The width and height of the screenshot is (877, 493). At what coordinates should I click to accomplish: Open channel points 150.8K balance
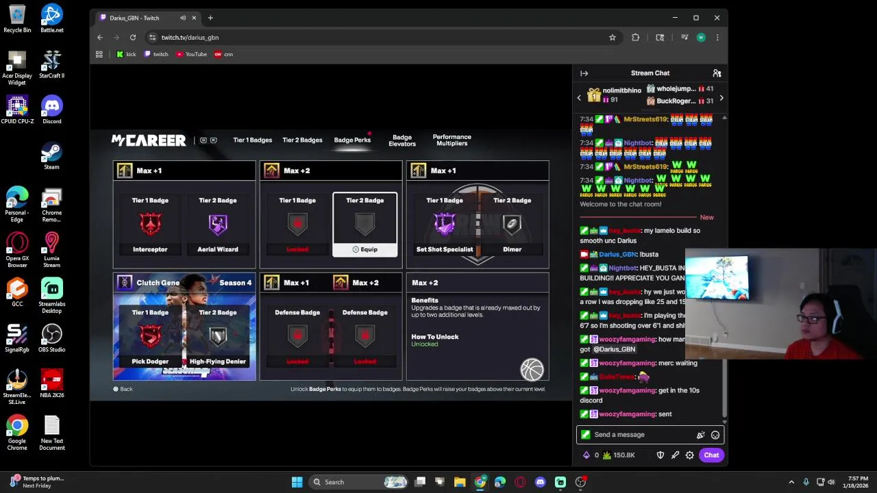click(x=619, y=455)
